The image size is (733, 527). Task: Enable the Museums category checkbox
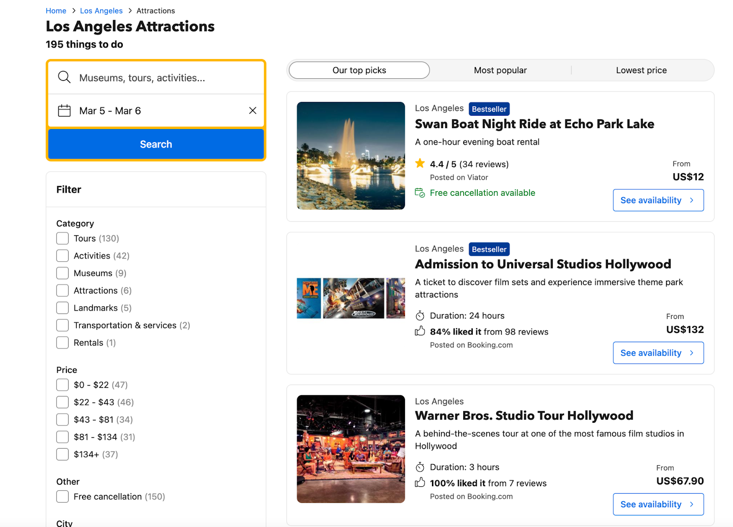click(x=62, y=273)
